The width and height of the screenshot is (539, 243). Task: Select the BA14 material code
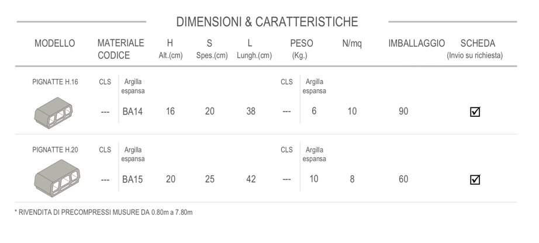tap(132, 111)
